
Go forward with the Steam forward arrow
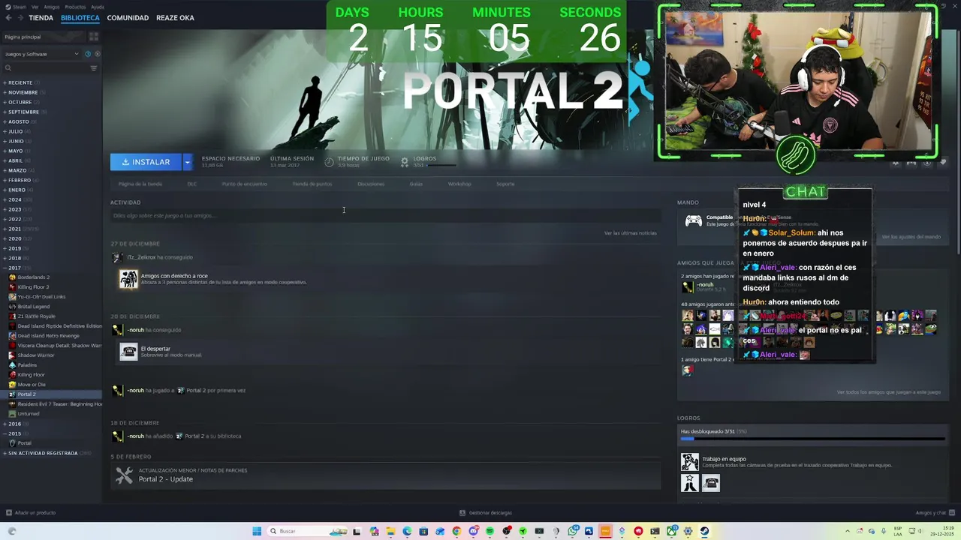[x=20, y=17]
